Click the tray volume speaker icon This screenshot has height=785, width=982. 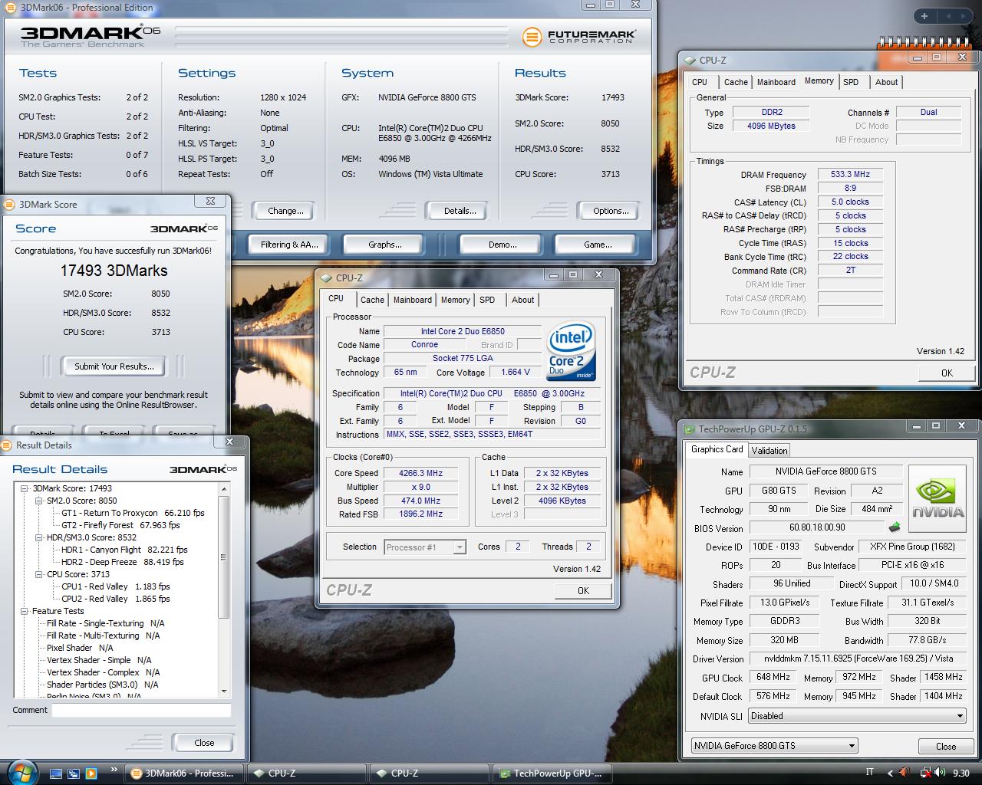click(941, 774)
